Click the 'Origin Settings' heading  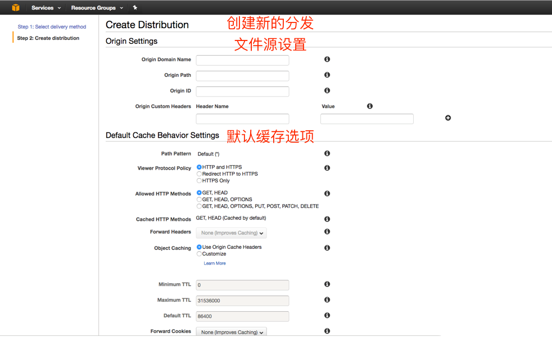(x=132, y=41)
